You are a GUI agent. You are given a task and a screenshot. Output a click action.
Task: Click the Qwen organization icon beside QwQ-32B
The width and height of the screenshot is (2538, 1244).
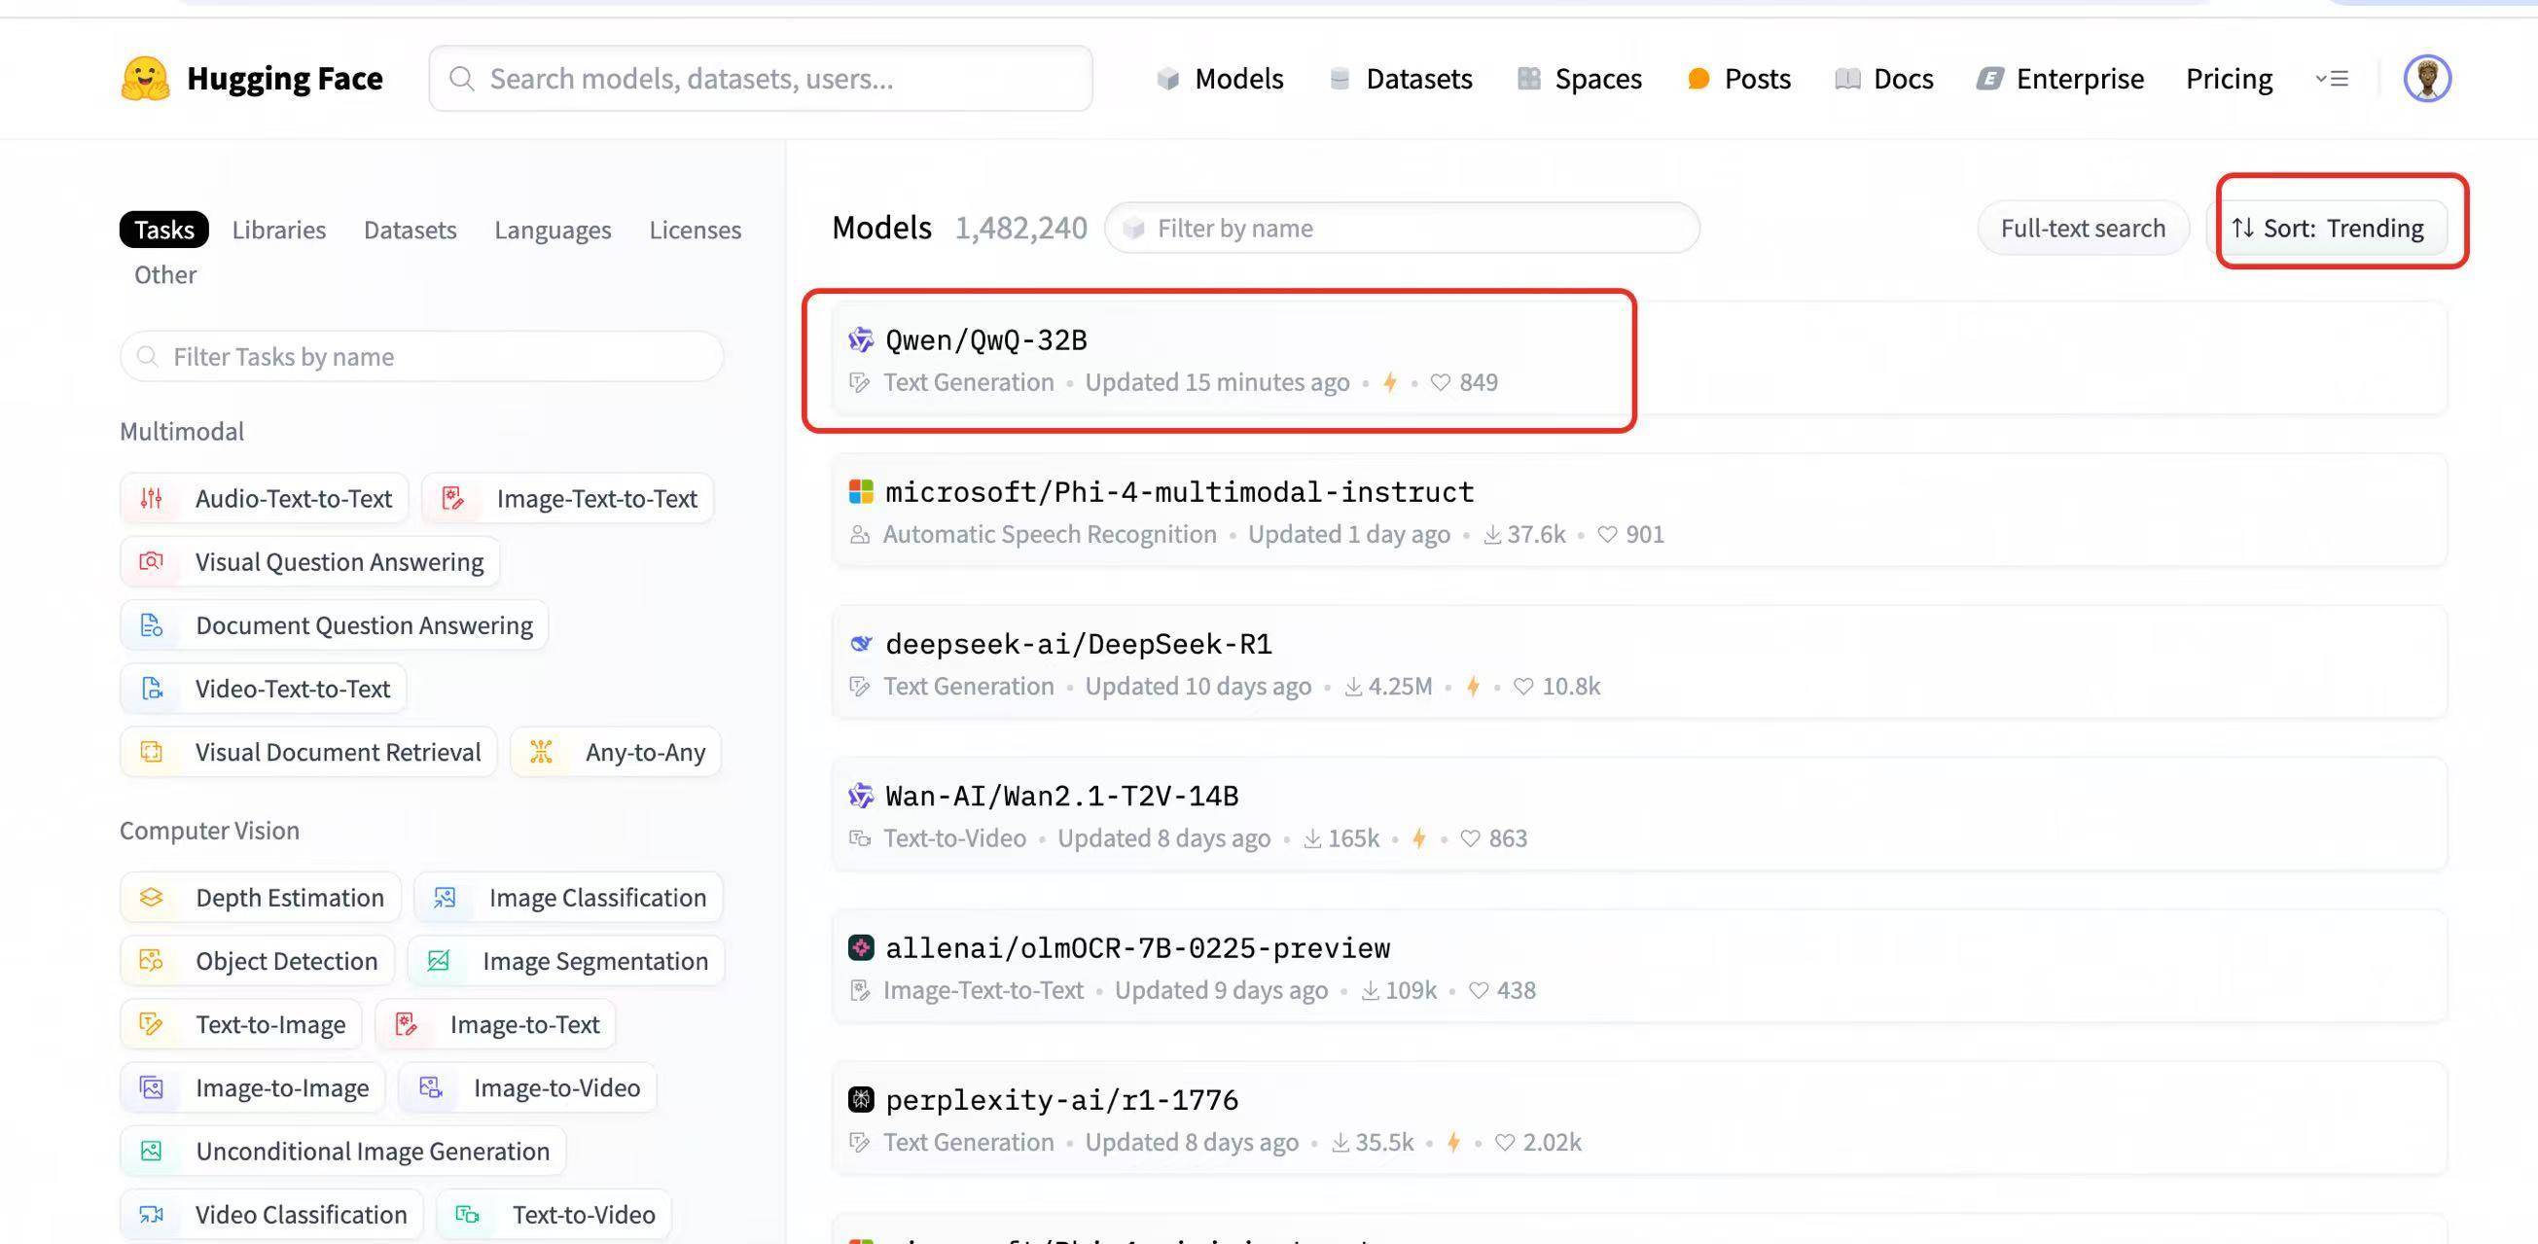(860, 339)
